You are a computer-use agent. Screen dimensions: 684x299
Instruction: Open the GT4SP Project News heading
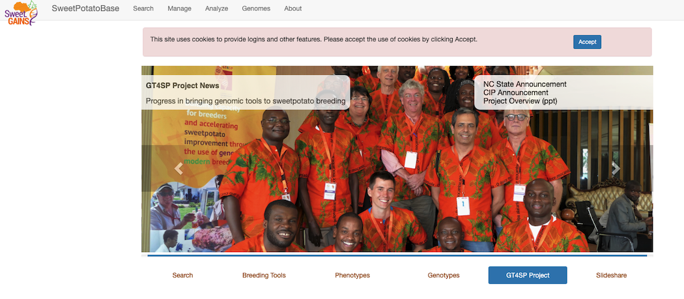point(182,85)
